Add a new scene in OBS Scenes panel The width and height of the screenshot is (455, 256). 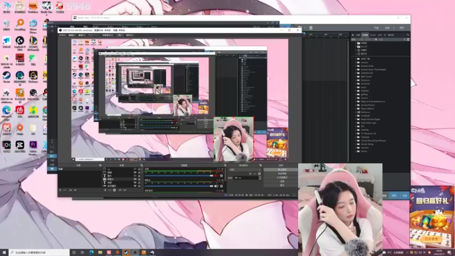point(60,190)
